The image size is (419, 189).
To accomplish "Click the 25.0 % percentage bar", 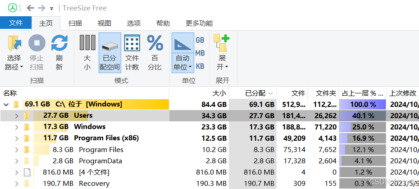I will click(363, 127).
